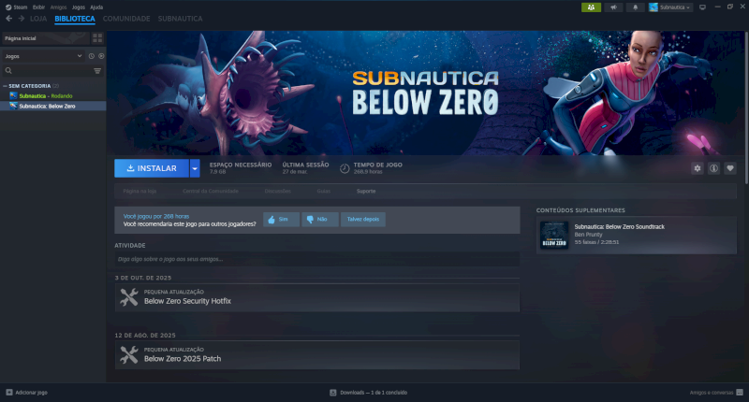This screenshot has height=402, width=749.
Task: Switch to Big Picture mode monitor icon
Action: (x=702, y=7)
